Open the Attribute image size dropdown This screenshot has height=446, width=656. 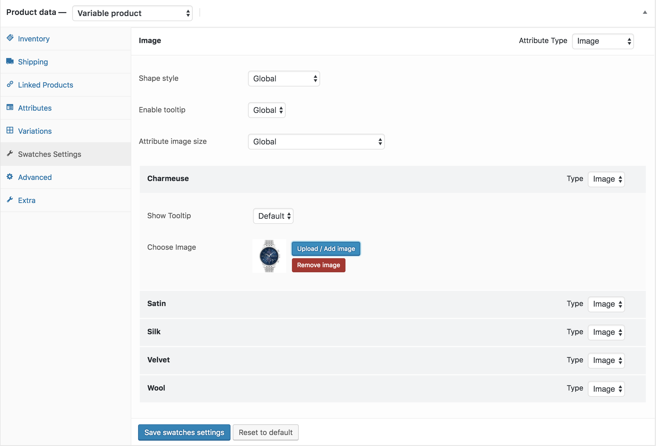click(316, 142)
